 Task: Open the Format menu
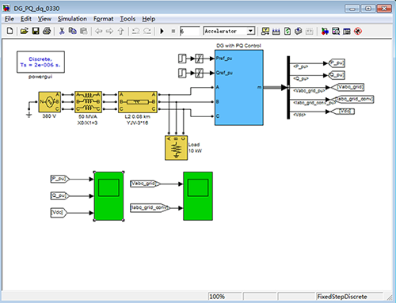coord(103,19)
